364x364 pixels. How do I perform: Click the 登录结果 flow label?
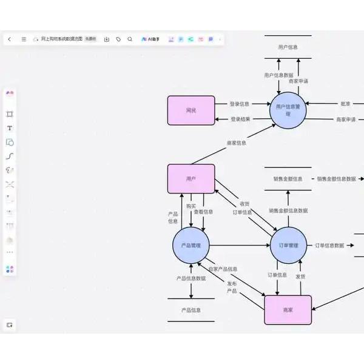click(240, 119)
